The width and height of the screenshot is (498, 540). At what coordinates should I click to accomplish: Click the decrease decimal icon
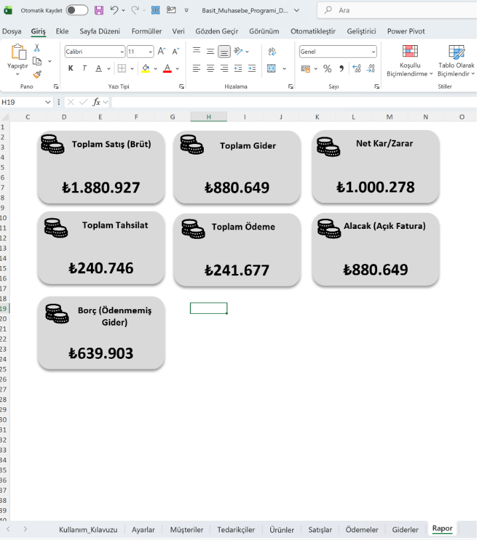(x=371, y=68)
